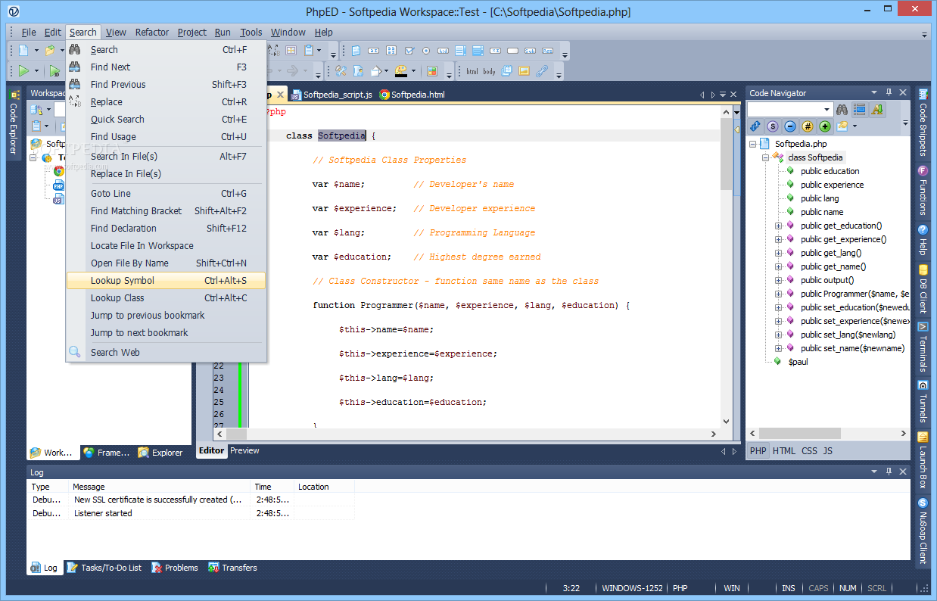Click the public education property in tree

coord(830,171)
